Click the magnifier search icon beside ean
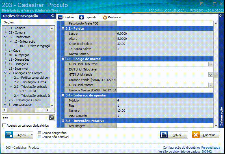This screenshot has width=225, height=154. pyautogui.click(x=51, y=118)
